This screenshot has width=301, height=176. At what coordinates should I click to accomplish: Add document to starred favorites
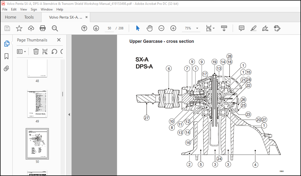pyautogui.click(x=19, y=28)
